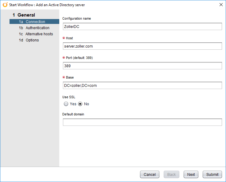Switch to 1c Alternative hosts step
The height and width of the screenshot is (182, 226).
point(36,34)
